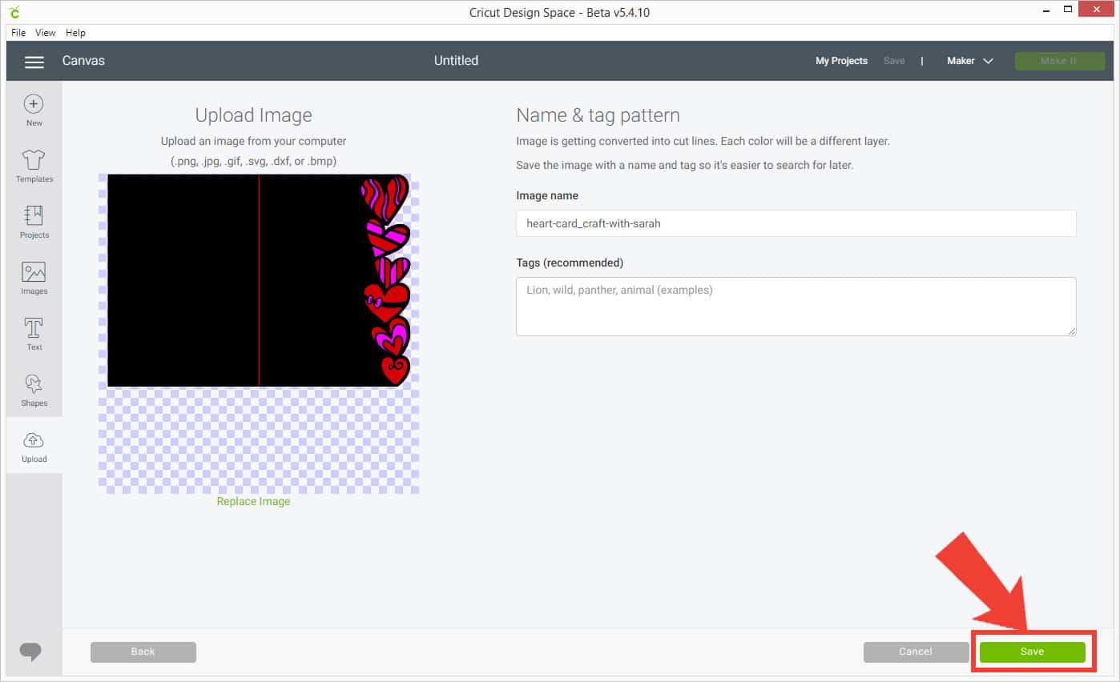Open the hamburger menu icon
The width and height of the screenshot is (1120, 682).
pyautogui.click(x=34, y=62)
